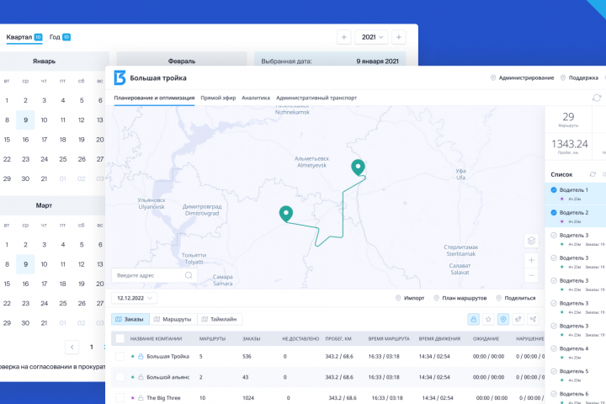Click the ПРОБЕГ, КМ column header
This screenshot has width=606, height=404.
click(338, 338)
